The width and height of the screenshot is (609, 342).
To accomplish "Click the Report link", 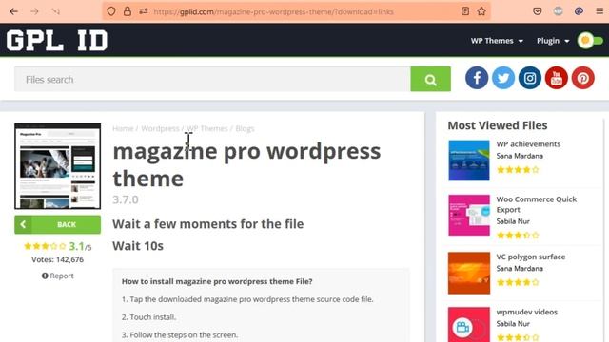I will (x=57, y=275).
